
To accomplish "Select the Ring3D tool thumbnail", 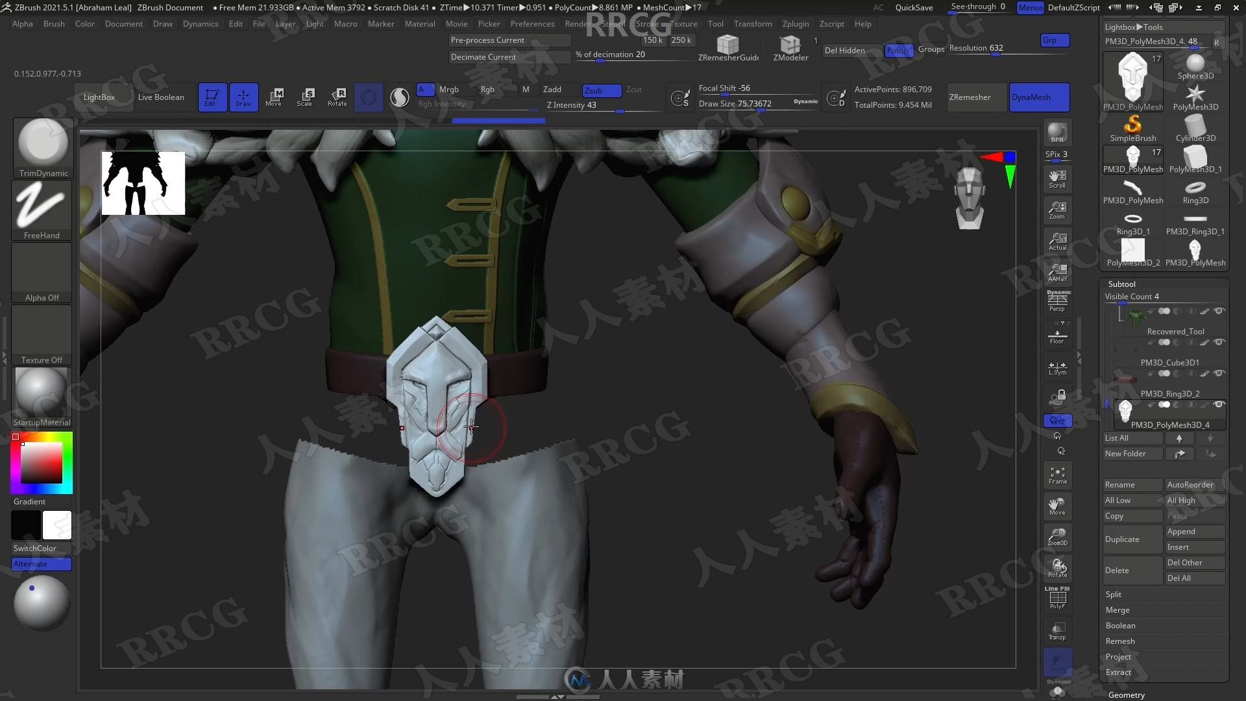I will click(1195, 191).
